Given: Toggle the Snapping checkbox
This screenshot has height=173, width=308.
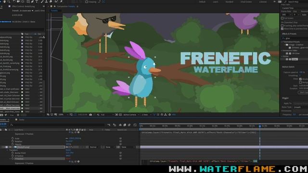Looking at the screenshot, I should point(87,2).
